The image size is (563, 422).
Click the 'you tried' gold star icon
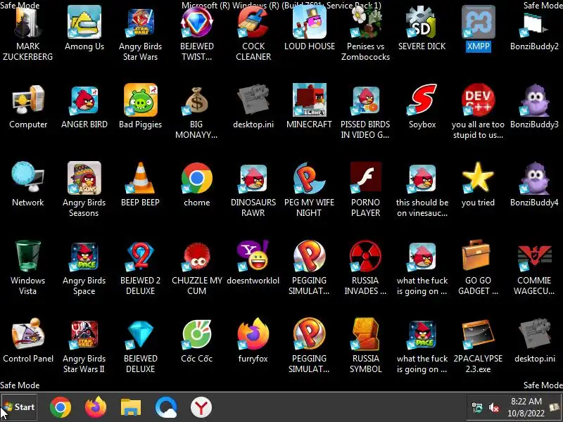tap(479, 178)
